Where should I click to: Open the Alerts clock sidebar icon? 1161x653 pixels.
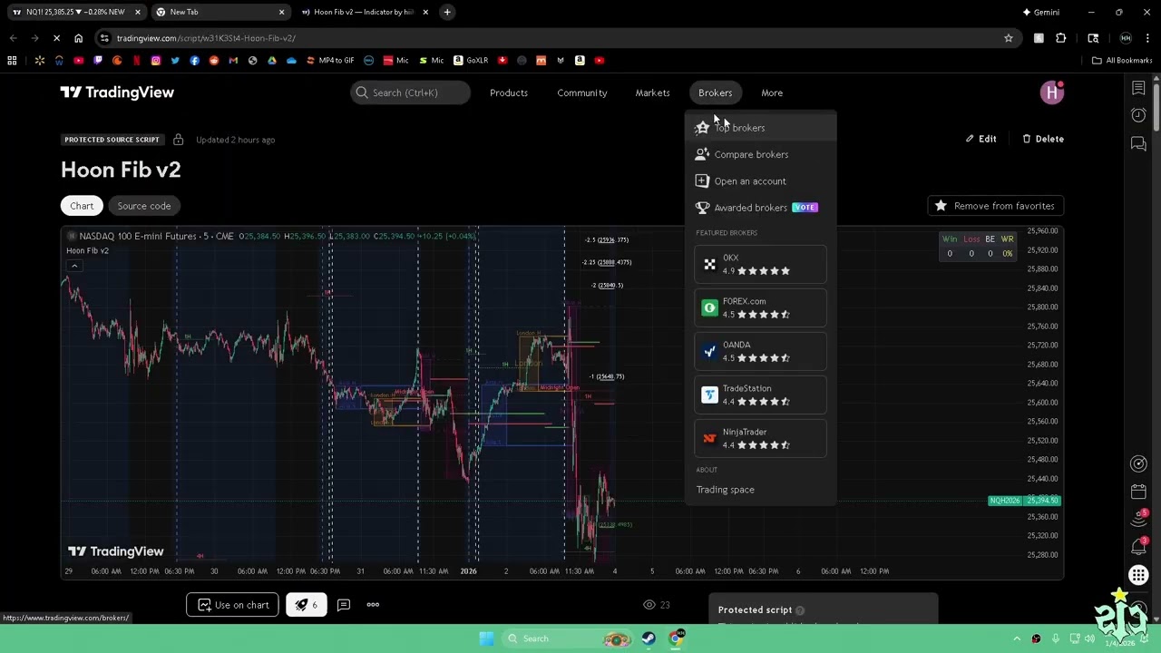click(x=1138, y=115)
